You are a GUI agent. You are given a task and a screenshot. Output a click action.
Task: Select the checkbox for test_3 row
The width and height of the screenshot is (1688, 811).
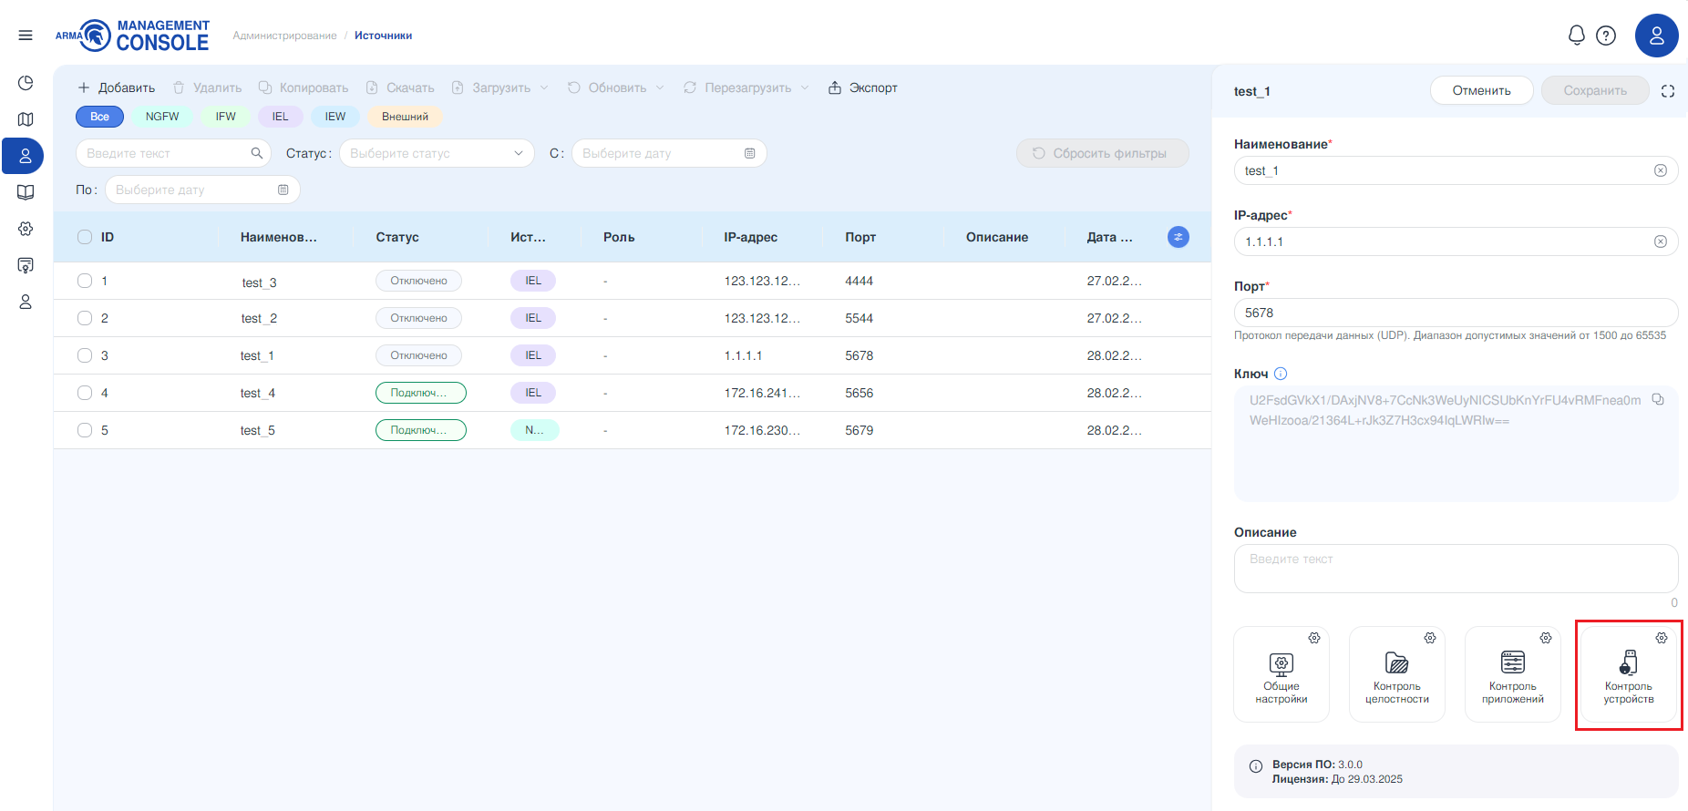tap(85, 281)
